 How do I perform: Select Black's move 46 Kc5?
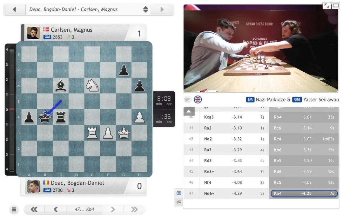304,182
